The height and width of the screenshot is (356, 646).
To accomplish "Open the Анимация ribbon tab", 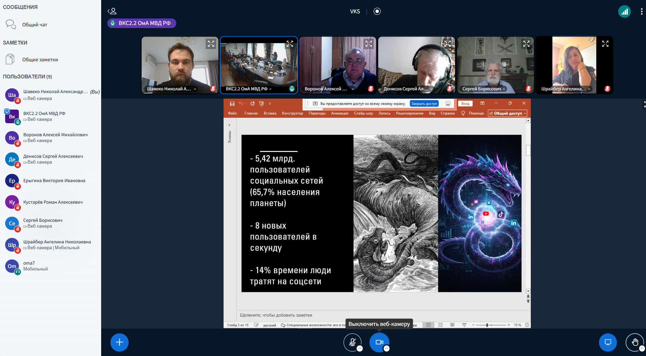I will [x=339, y=113].
